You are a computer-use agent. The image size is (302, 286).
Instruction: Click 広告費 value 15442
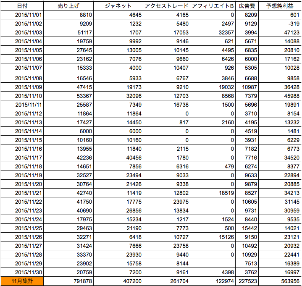coord(247,228)
